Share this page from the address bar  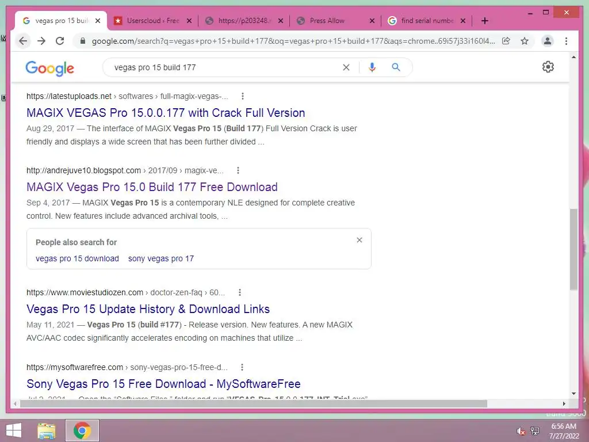coord(506,41)
